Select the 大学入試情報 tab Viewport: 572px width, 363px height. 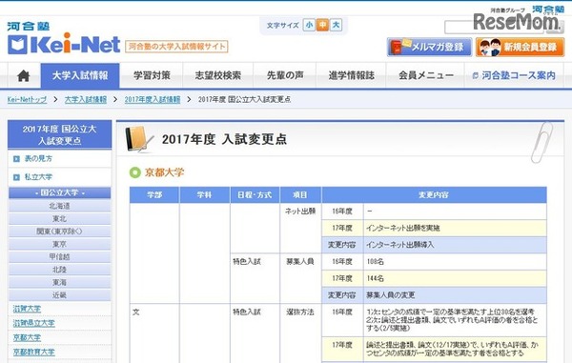pos(80,76)
